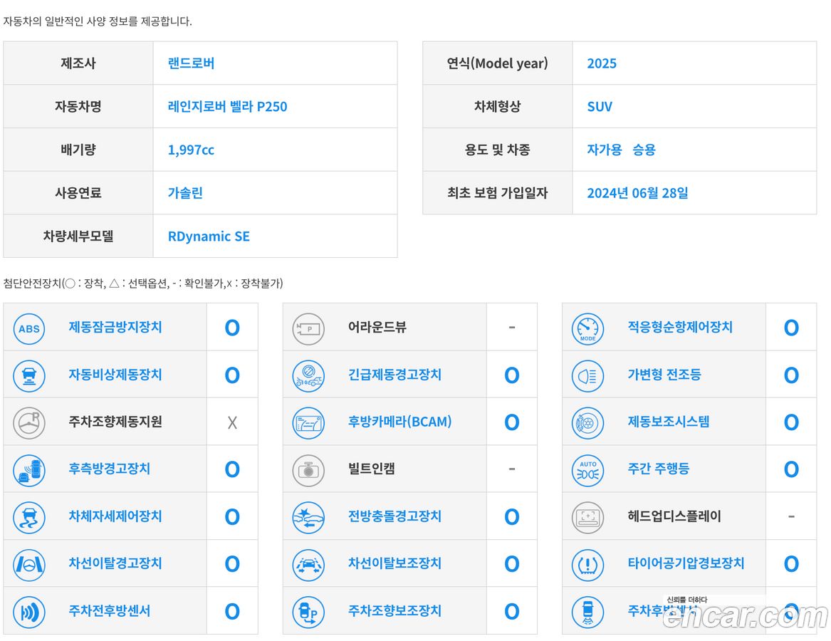Click the 전방충돌경고장치 collision icon
The height and width of the screenshot is (641, 831).
coord(308,518)
